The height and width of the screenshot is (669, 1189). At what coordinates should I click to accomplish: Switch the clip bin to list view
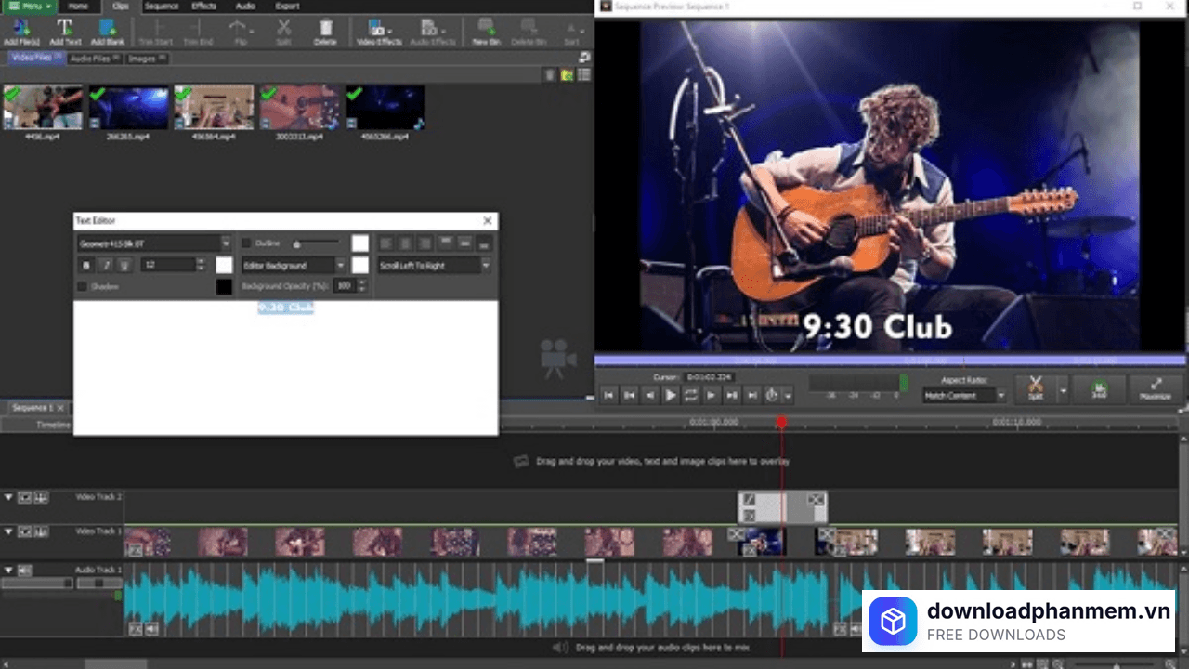(x=583, y=75)
